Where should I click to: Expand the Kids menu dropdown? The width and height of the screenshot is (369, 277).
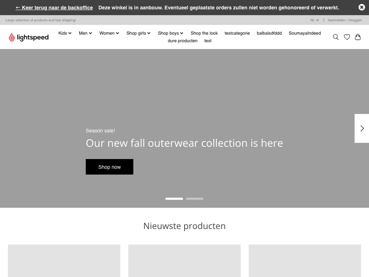tap(65, 33)
